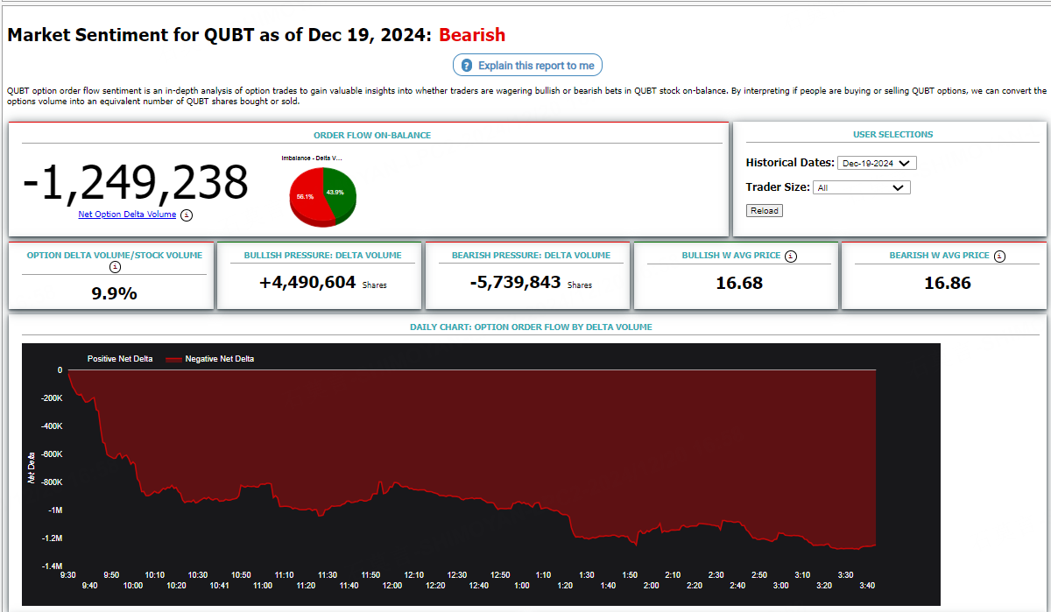Click info icon next to Net Option Delta Volume
Screen dimensions: 1051x612
[x=187, y=215]
